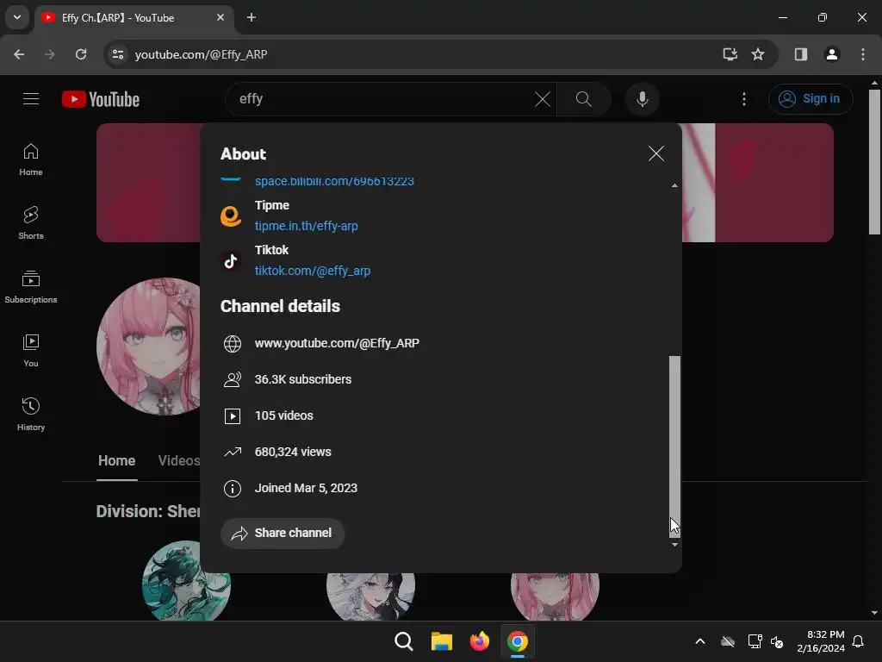
Task: Open YouTube settings three-dot menu
Action: point(743,99)
